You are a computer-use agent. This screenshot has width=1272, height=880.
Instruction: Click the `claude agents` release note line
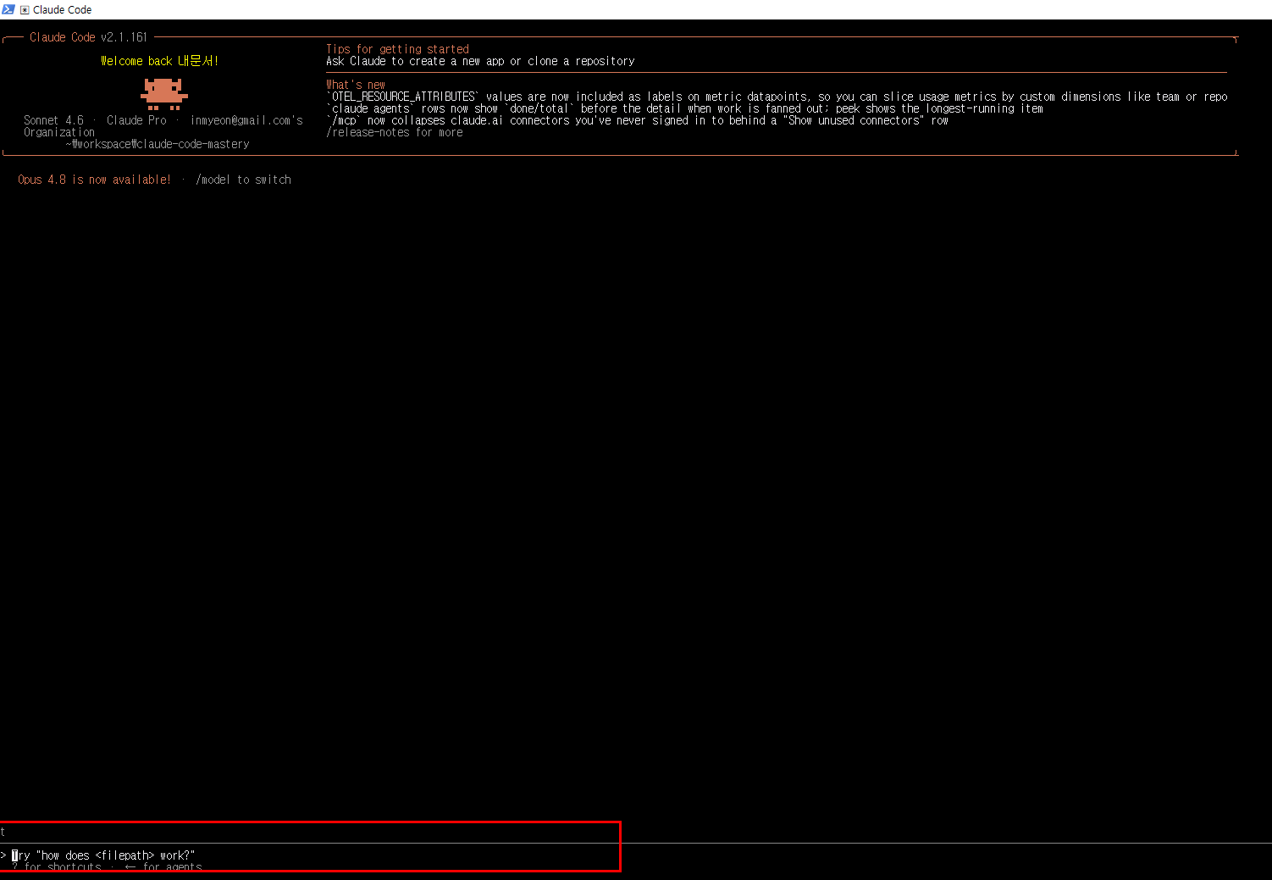(x=684, y=108)
